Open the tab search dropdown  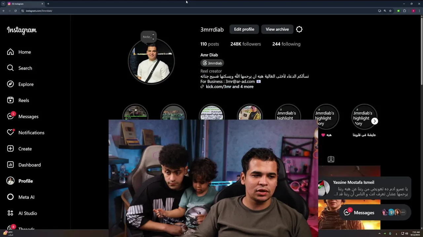(x=3, y=4)
